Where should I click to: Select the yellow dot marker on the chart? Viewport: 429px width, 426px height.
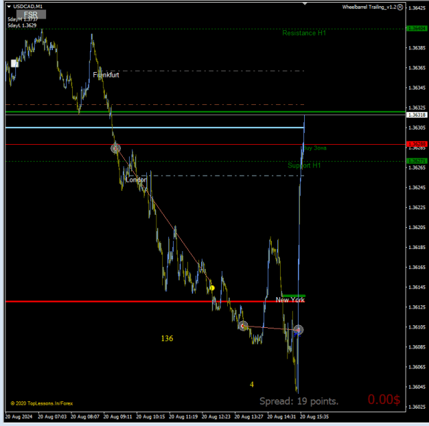coord(212,287)
